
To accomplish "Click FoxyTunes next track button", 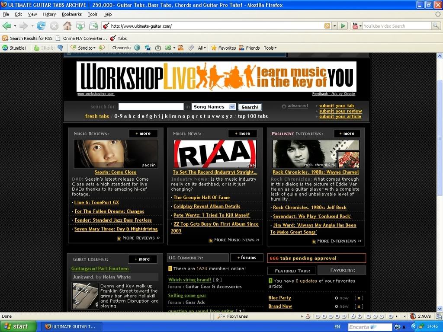I will click(x=344, y=316).
